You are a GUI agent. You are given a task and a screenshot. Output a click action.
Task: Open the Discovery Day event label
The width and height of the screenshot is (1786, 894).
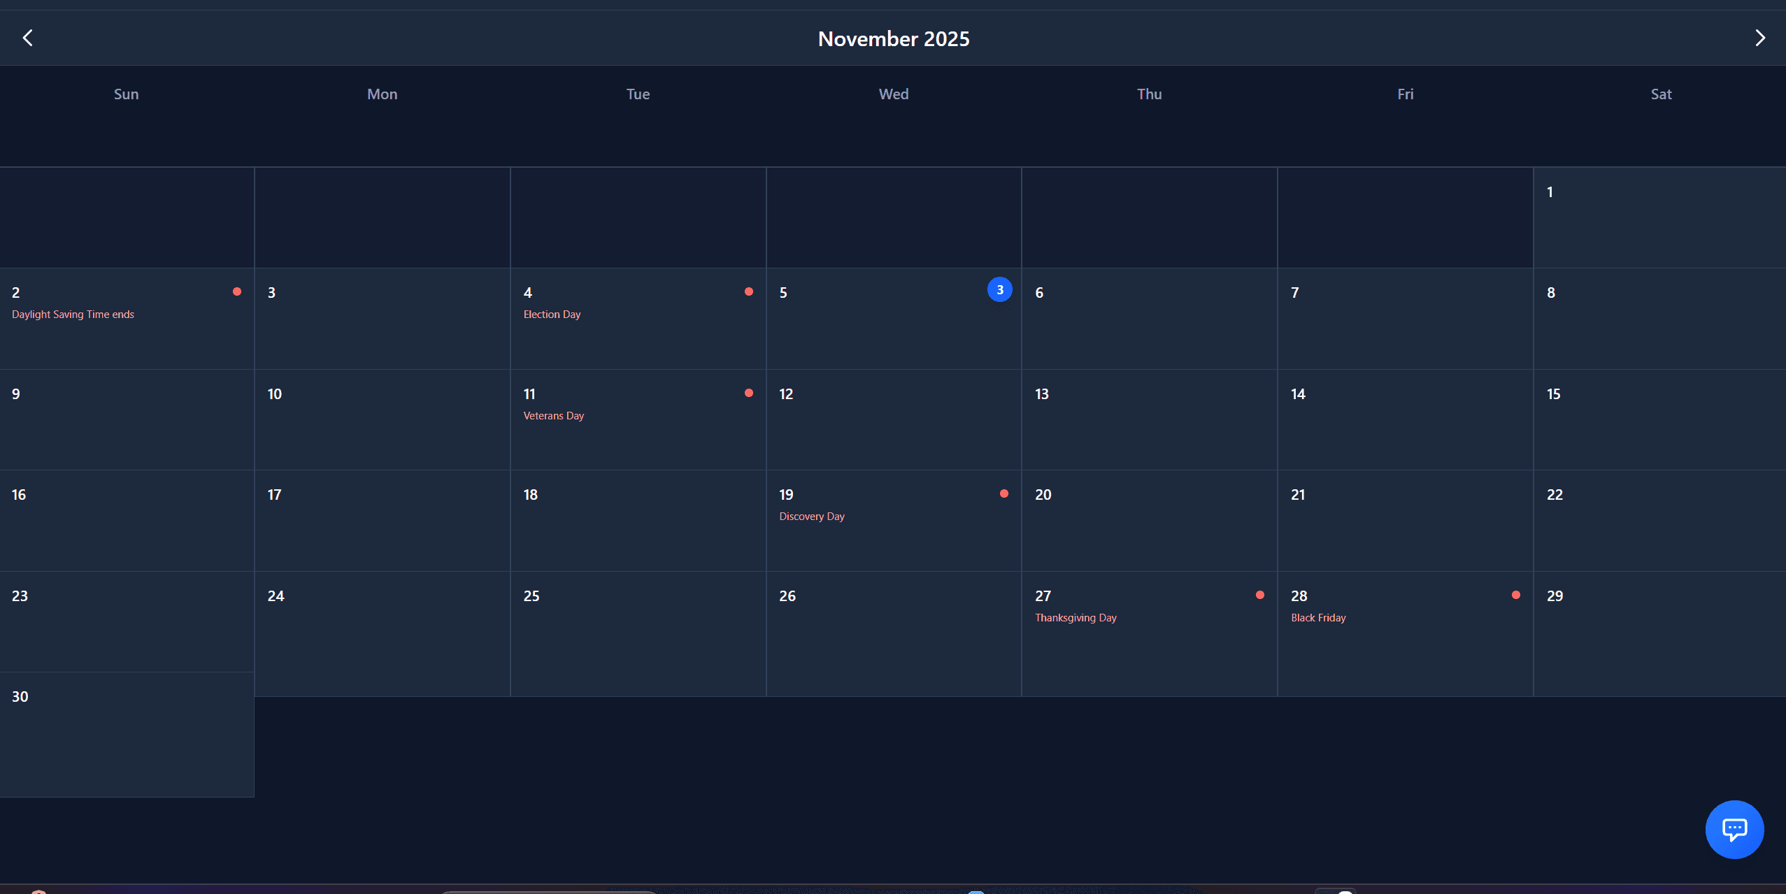click(x=810, y=516)
